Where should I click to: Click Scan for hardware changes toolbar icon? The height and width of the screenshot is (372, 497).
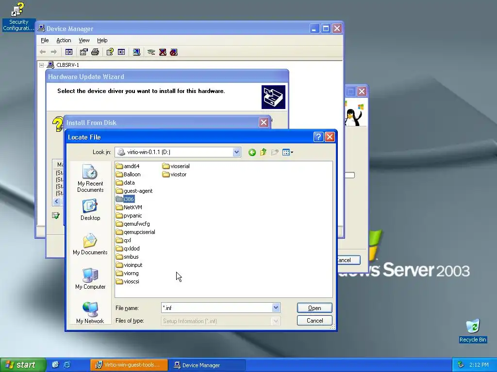[x=136, y=52]
